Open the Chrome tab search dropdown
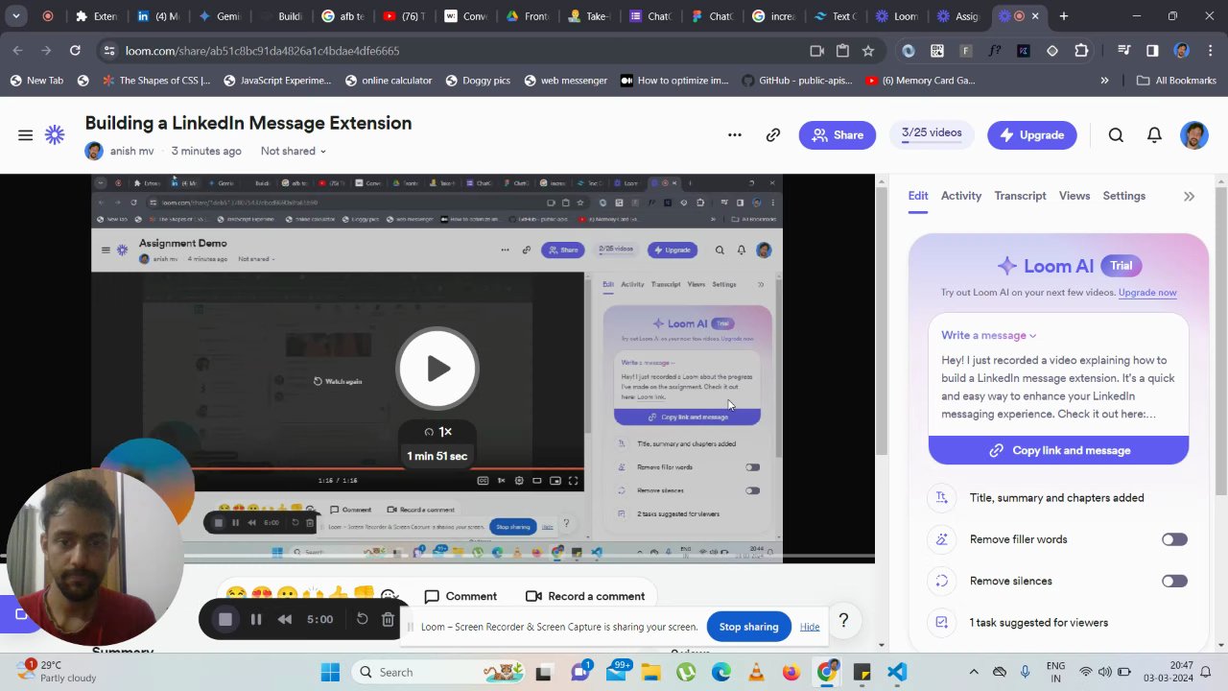Screen dimensions: 1228x691 pos(16,16)
